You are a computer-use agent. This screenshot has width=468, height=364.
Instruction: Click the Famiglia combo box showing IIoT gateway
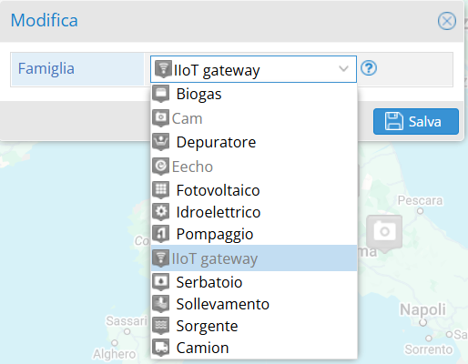point(253,69)
